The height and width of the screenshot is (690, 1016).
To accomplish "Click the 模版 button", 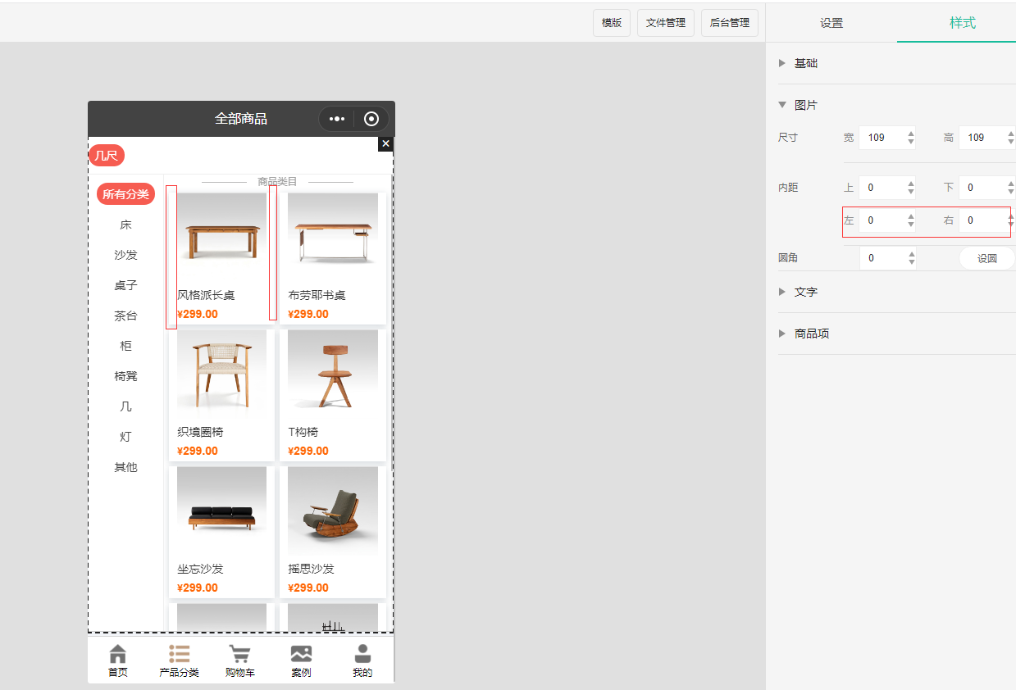I will (612, 23).
